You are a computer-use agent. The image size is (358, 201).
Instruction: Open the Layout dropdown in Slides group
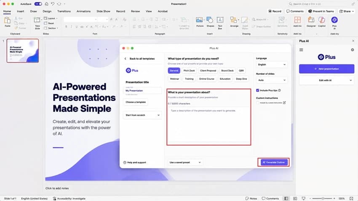(x=51, y=18)
